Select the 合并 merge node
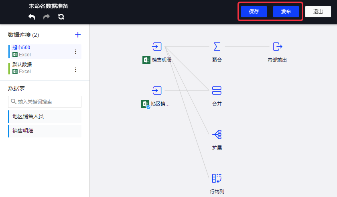The height and width of the screenshot is (197, 337). (217, 90)
